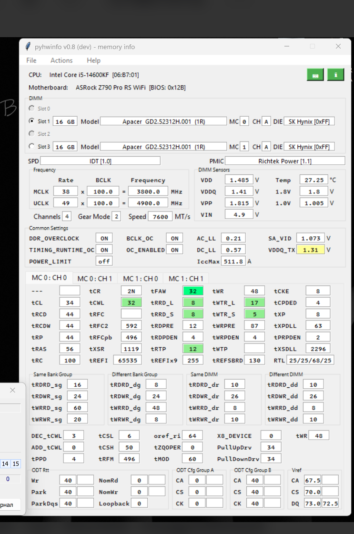Click the VIN value 4.9
Image resolution: width=354 pixels, height=534 pixels.
pos(239,215)
